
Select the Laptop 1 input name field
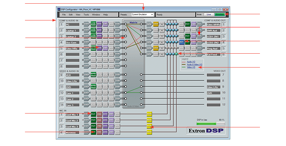(72, 30)
